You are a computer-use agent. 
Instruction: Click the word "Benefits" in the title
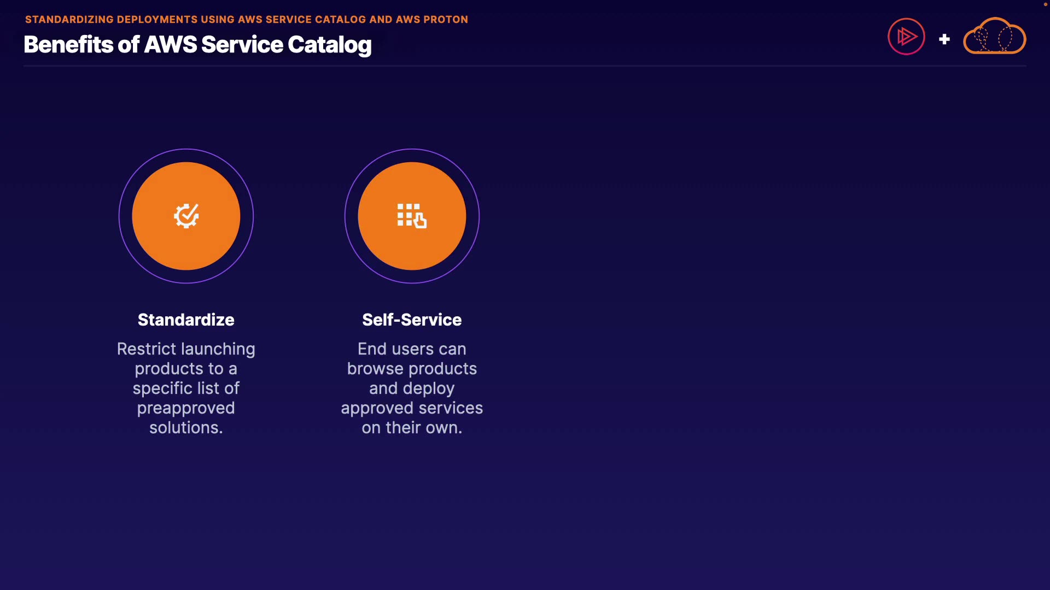click(68, 45)
